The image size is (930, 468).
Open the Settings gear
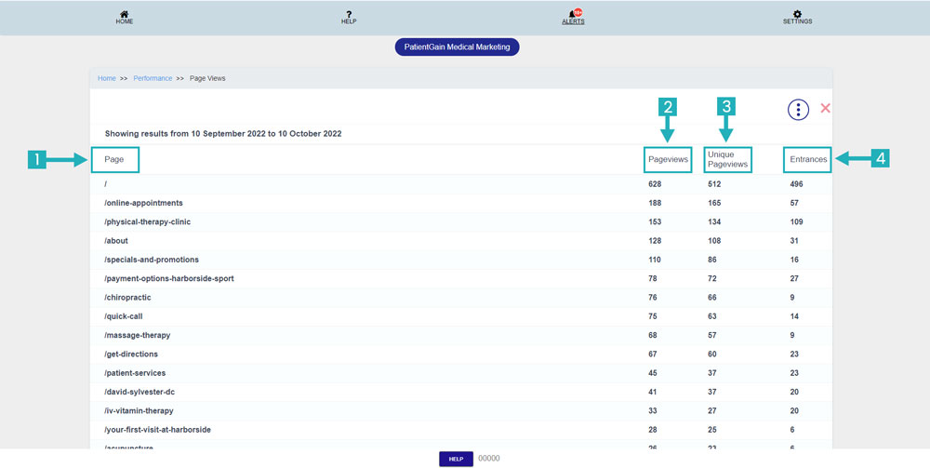tap(797, 17)
